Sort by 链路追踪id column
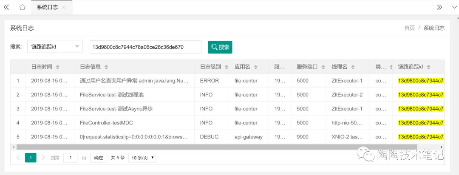459x175 pixels. [428, 67]
